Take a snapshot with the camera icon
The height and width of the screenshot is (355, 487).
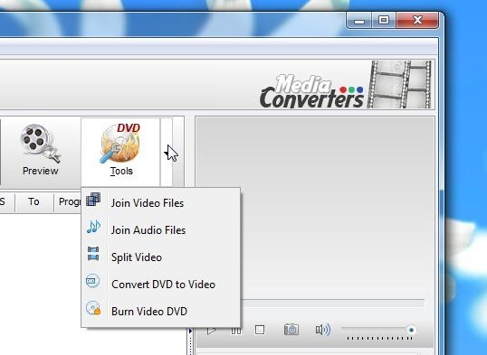pyautogui.click(x=291, y=330)
